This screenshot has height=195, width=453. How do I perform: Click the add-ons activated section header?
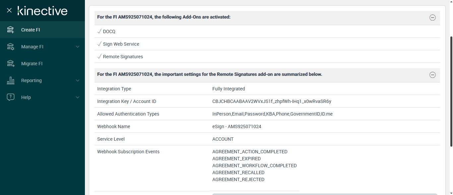coord(164,17)
